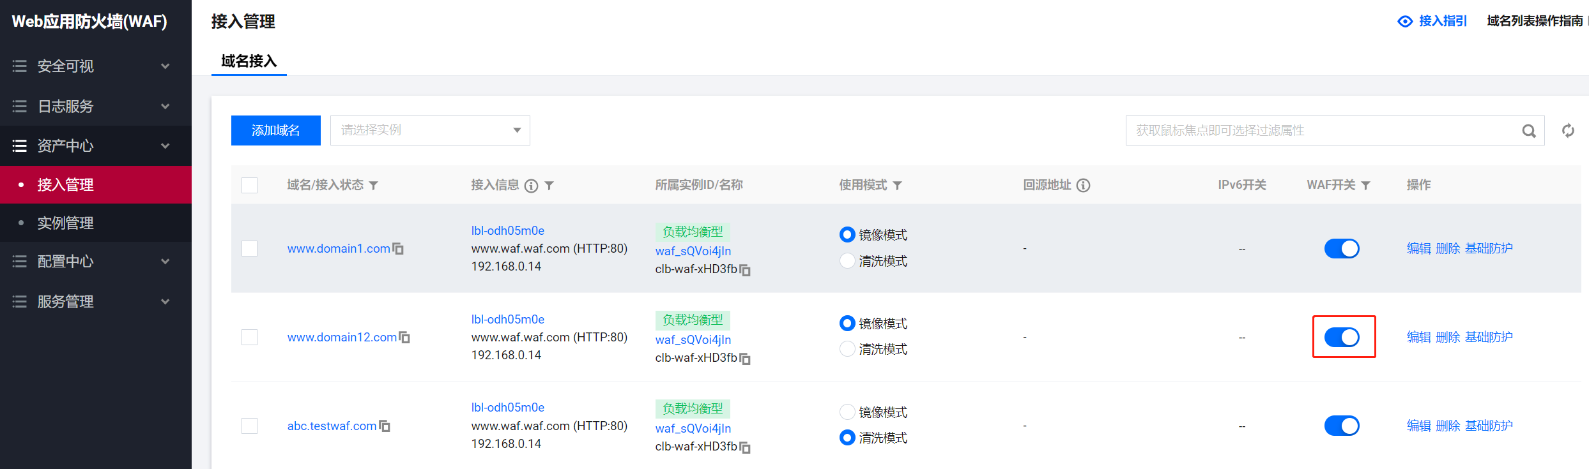Click the refresh icon beside search box

(1568, 131)
